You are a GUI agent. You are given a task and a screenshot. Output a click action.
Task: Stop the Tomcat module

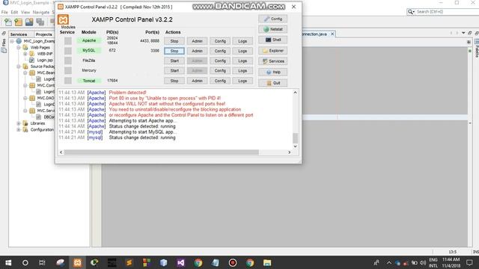(174, 81)
